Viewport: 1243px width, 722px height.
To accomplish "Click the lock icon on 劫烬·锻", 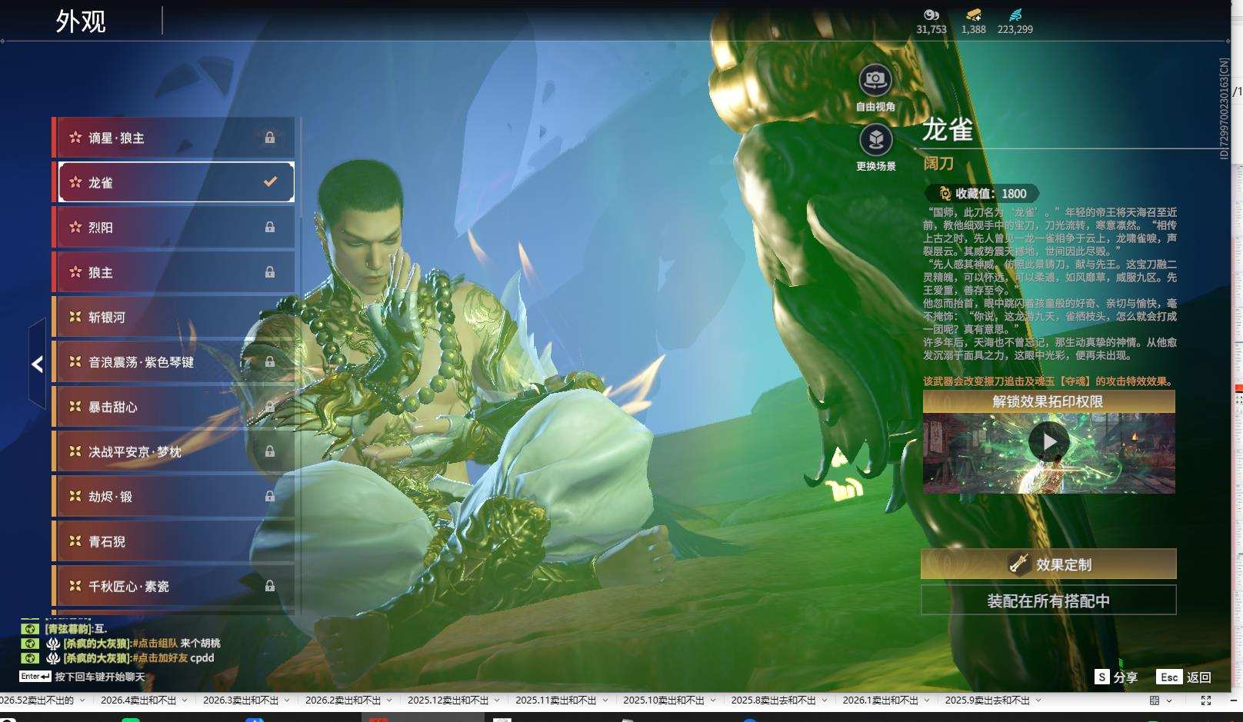I will pyautogui.click(x=270, y=496).
